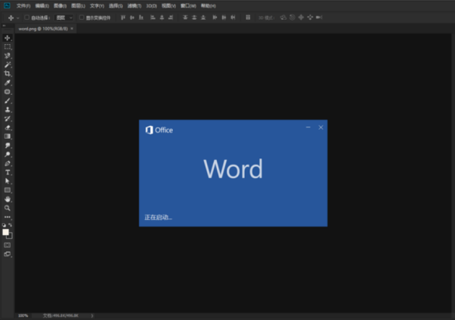This screenshot has width=455, height=320.
Task: Click align left edges button
Action: 152,17
